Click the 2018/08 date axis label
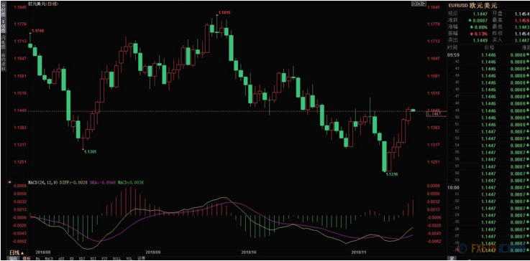Screen dimensions: 530x261 coord(42,252)
